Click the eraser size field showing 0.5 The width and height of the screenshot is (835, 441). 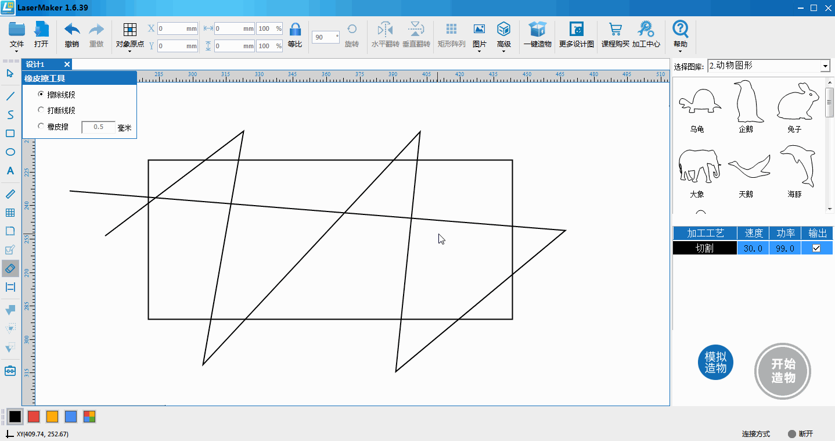(99, 127)
